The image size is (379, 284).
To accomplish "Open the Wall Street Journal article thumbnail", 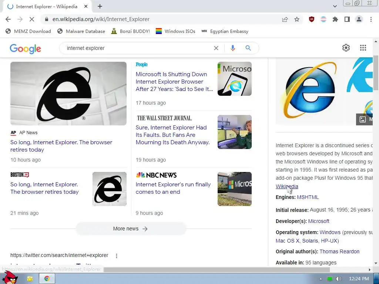I will 234,132.
